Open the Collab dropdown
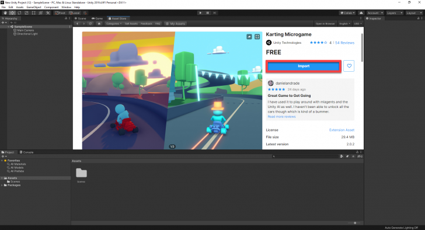This screenshot has height=230, width=425. click(x=347, y=13)
